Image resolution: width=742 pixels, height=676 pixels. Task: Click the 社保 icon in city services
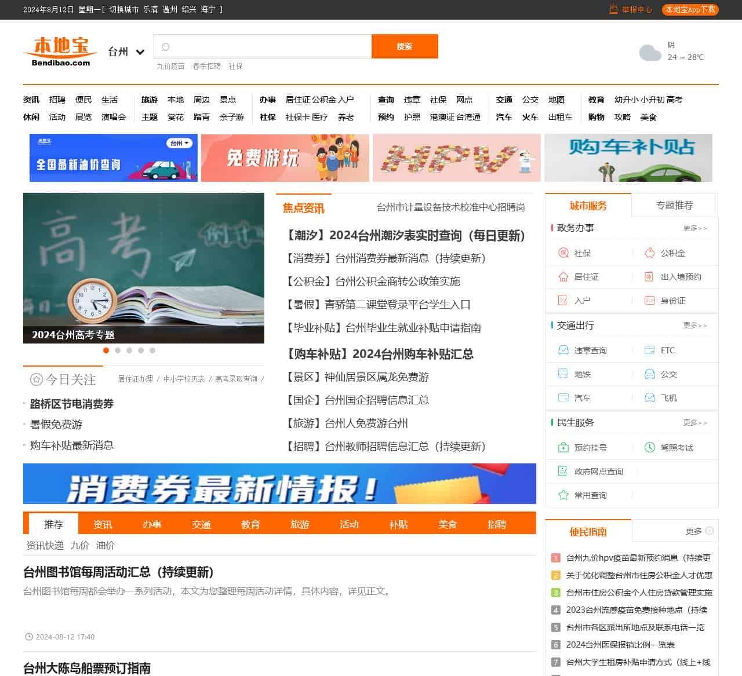(x=563, y=253)
